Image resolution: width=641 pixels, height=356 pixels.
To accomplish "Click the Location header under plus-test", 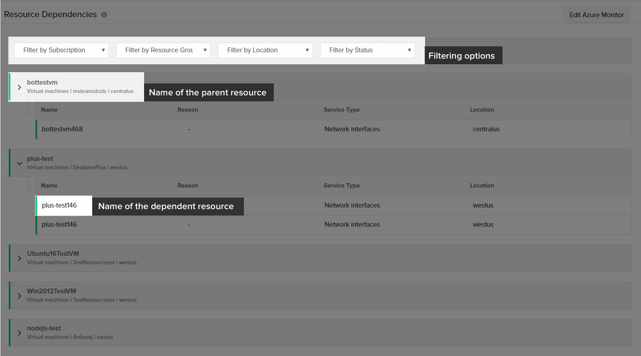I will 482,186.
